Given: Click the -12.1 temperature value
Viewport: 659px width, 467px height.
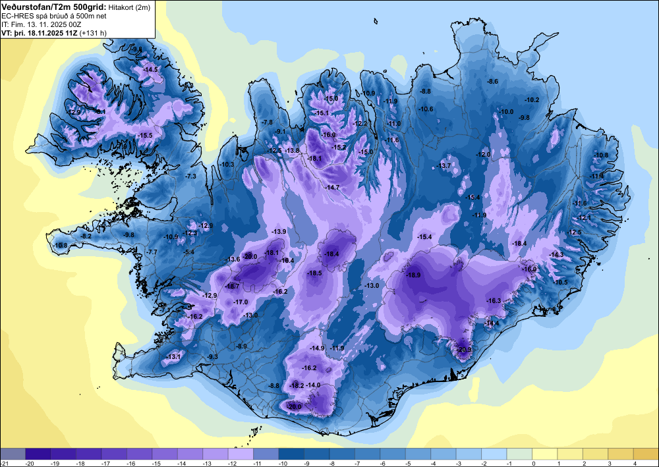Looking at the screenshot, I should coord(585,218).
